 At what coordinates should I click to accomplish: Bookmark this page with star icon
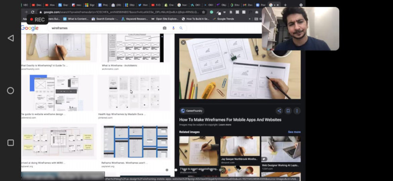tap(203, 12)
